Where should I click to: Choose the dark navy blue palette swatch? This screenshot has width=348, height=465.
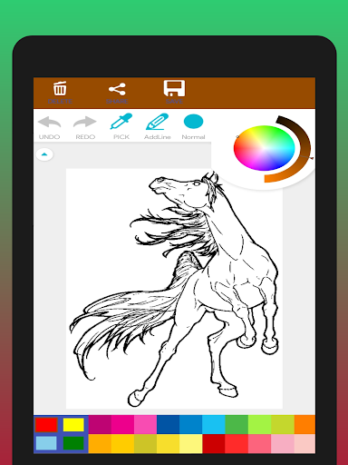pyautogui.click(x=169, y=424)
